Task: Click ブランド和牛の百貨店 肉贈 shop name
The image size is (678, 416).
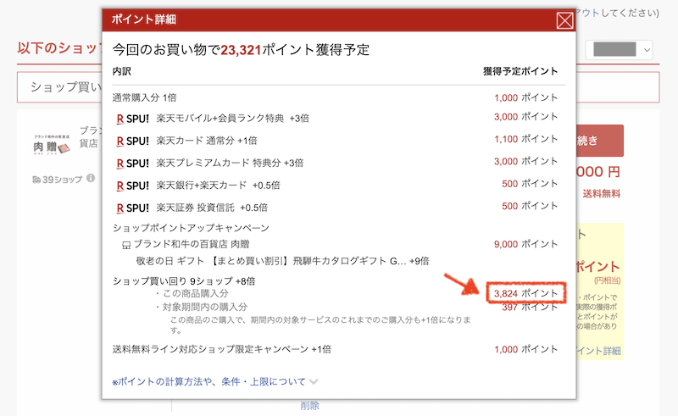Action: tap(192, 244)
